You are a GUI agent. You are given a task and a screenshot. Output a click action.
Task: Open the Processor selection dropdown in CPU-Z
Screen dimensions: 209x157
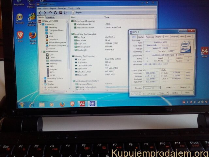152,88
